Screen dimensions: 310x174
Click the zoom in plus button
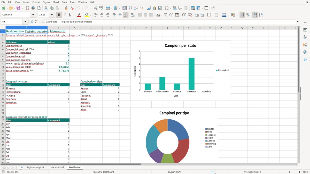tap(300, 172)
